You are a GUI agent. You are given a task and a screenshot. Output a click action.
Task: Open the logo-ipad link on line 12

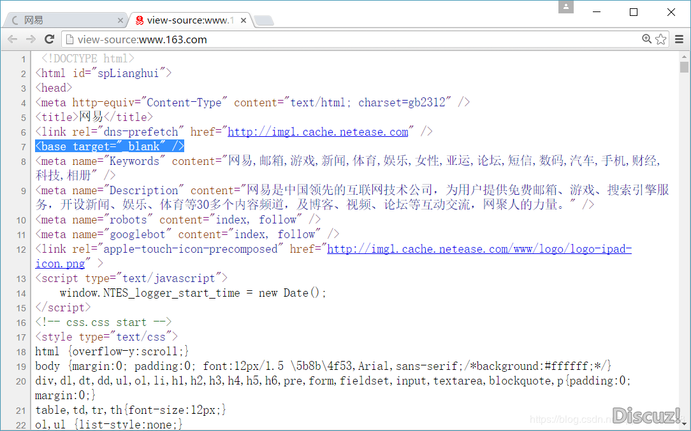click(x=479, y=249)
